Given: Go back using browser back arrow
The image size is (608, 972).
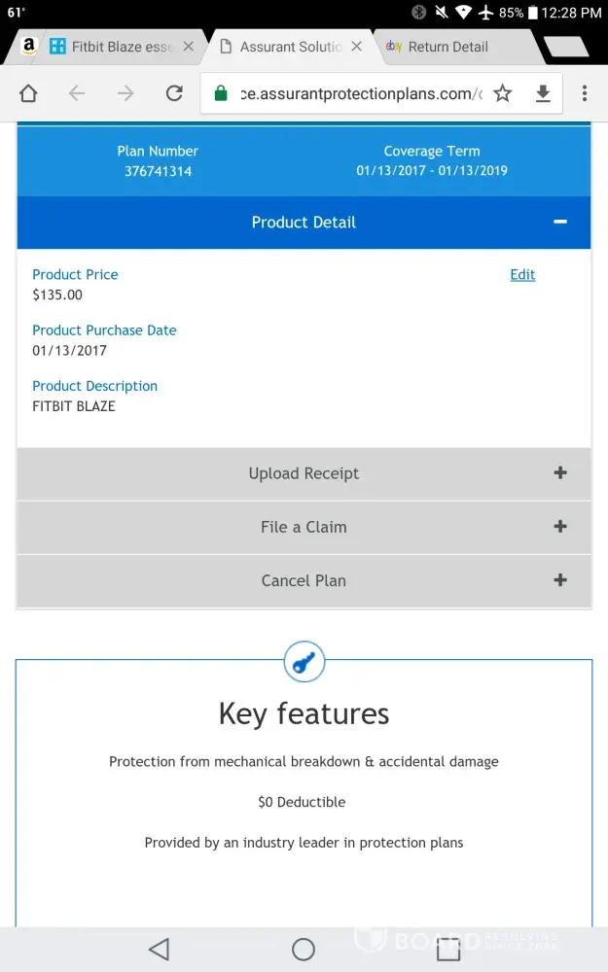Looking at the screenshot, I should coord(77,93).
